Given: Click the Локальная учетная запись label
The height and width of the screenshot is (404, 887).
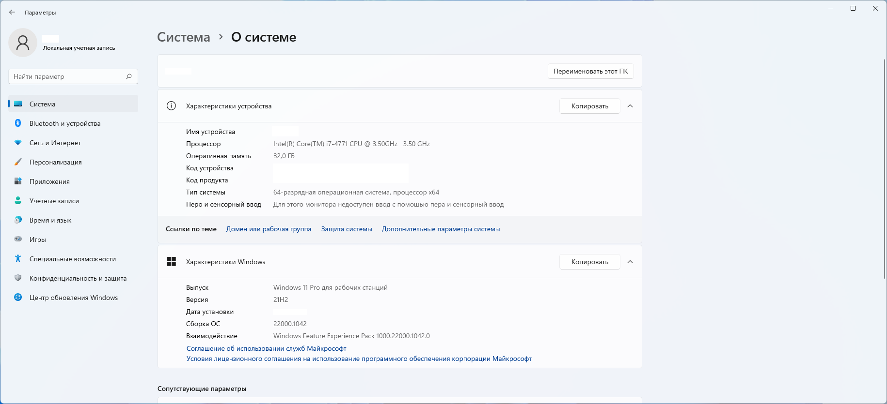Looking at the screenshot, I should tap(79, 48).
